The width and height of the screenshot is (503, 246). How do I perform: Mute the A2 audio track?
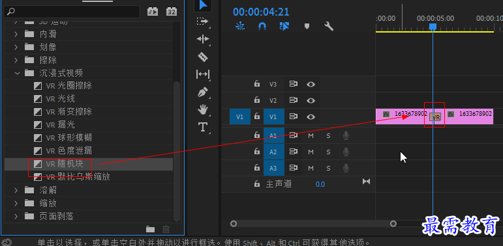click(x=311, y=152)
